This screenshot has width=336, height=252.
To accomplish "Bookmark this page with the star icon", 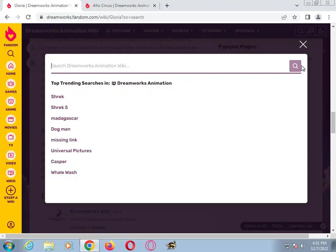I will click(295, 17).
